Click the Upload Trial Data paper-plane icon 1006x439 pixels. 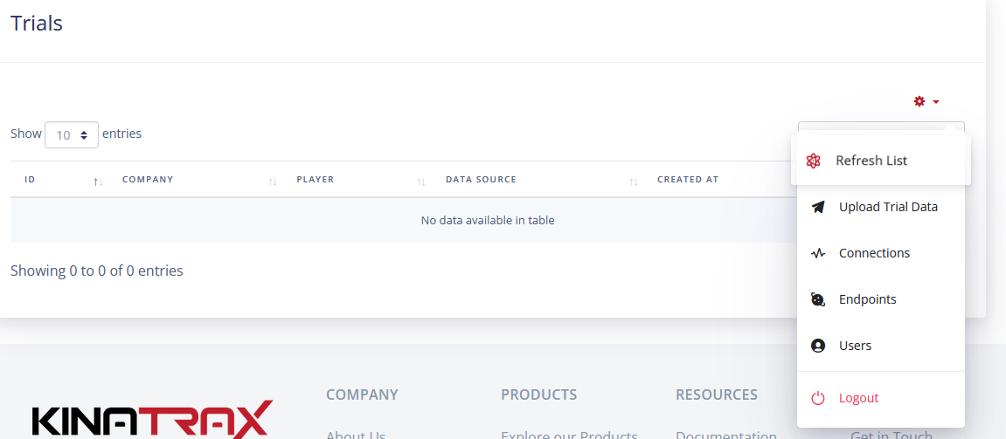click(x=818, y=207)
